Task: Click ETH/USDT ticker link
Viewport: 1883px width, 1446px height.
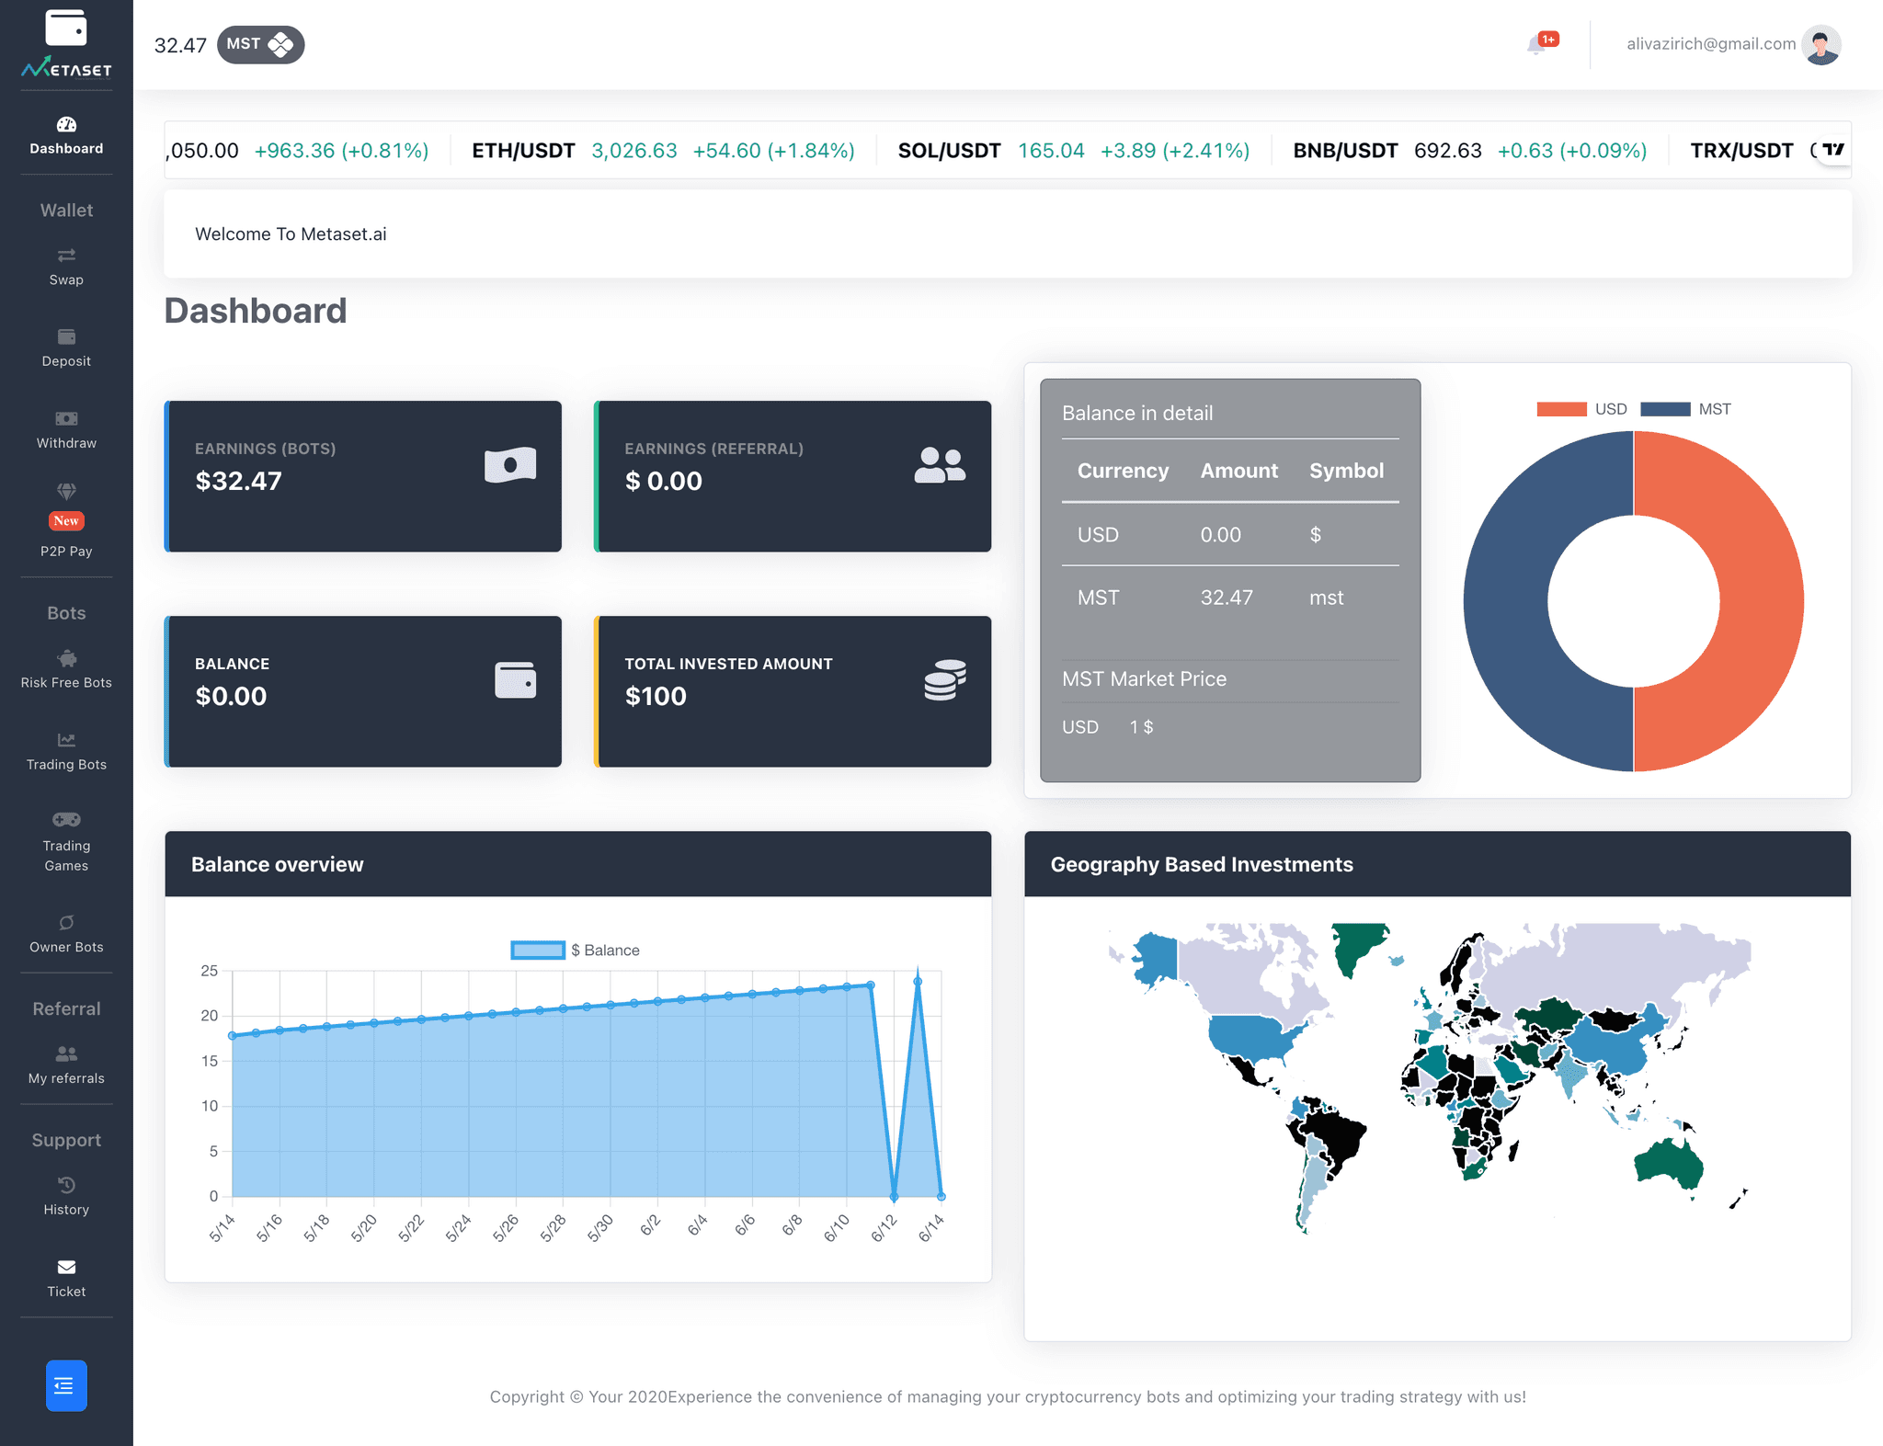Action: (523, 151)
